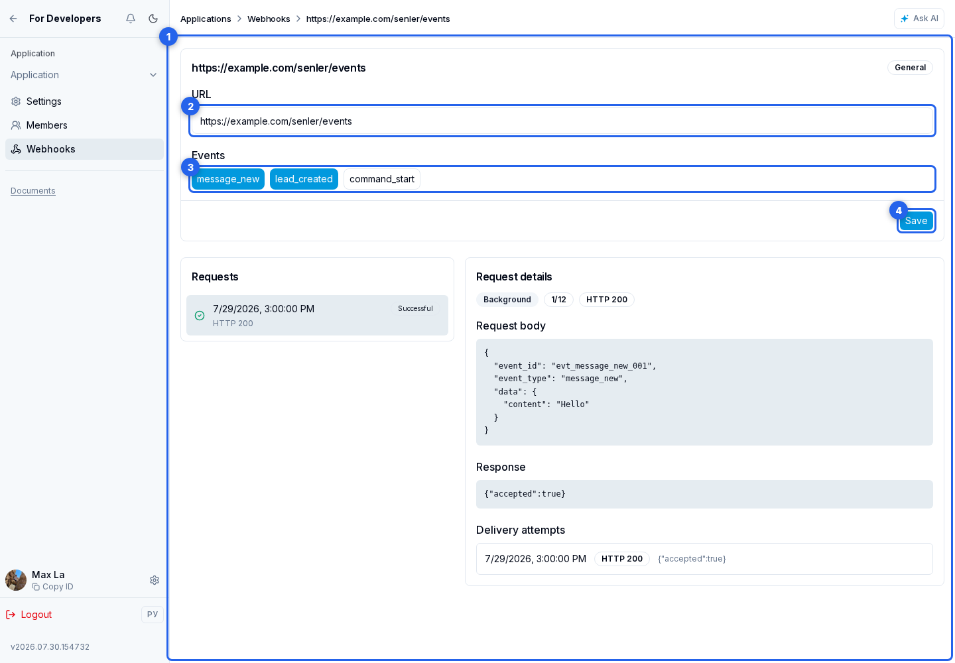This screenshot has height=663, width=955.
Task: Select the delivery attempt 7/29/2026 row
Action: pos(704,559)
